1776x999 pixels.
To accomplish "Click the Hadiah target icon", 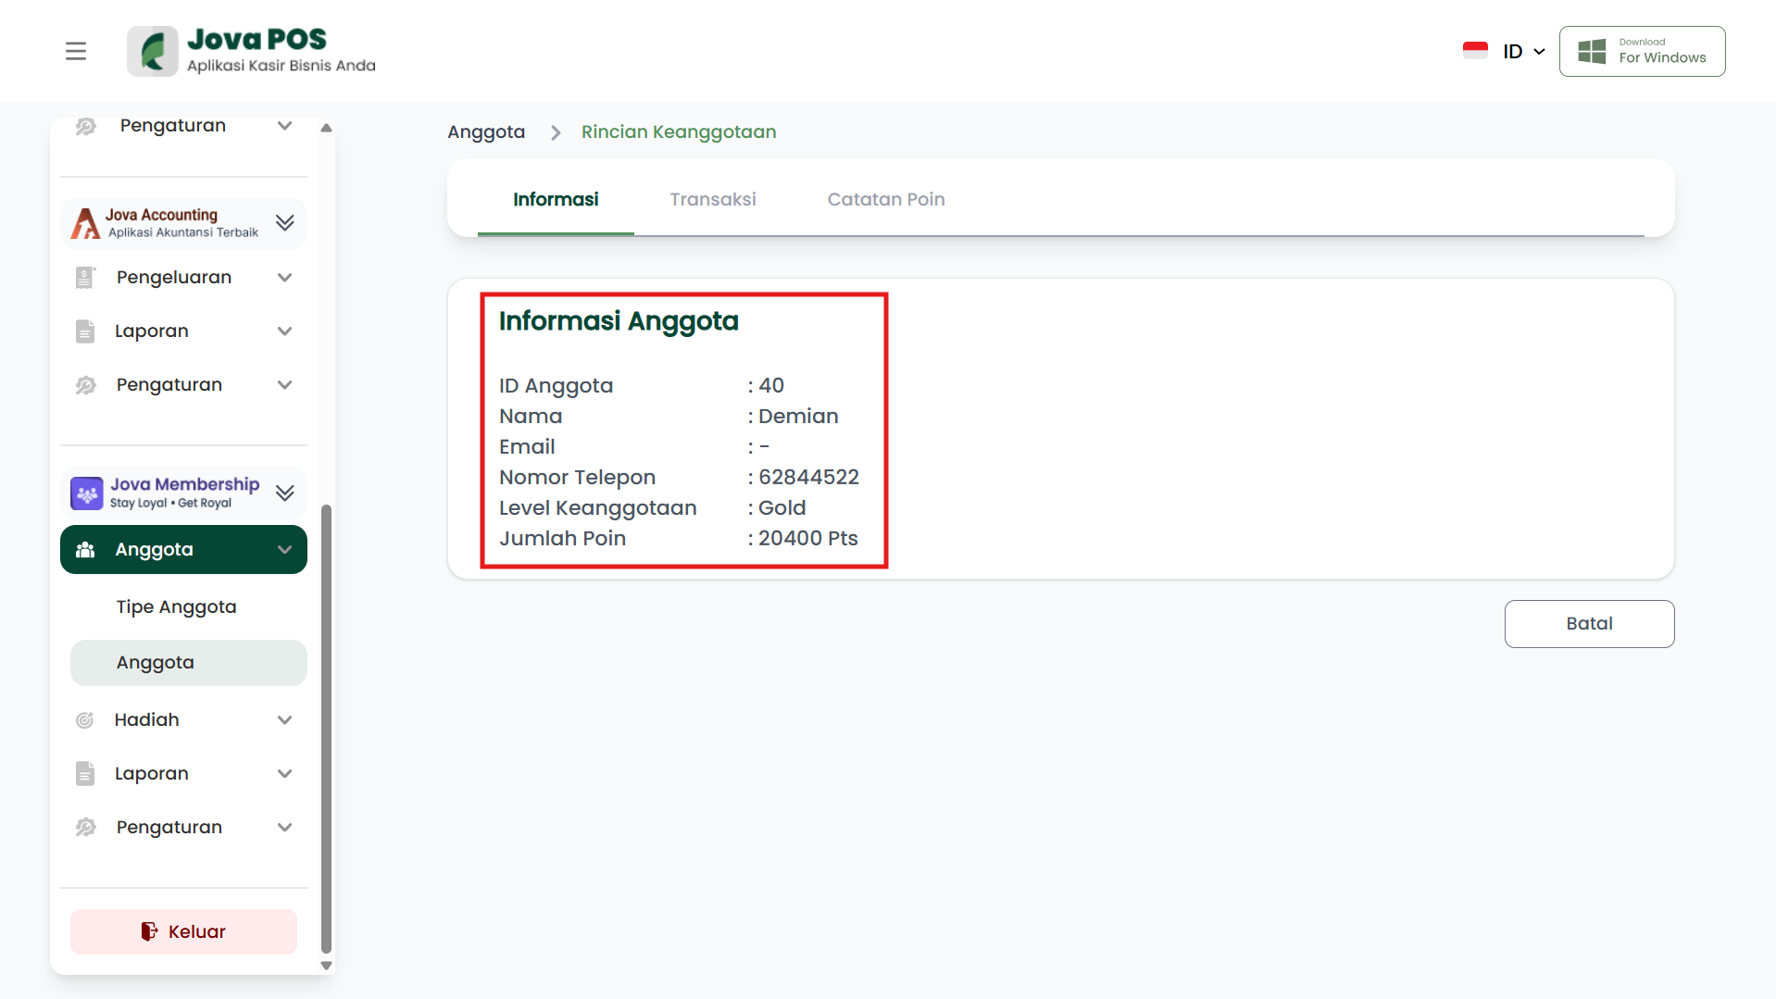I will [85, 720].
